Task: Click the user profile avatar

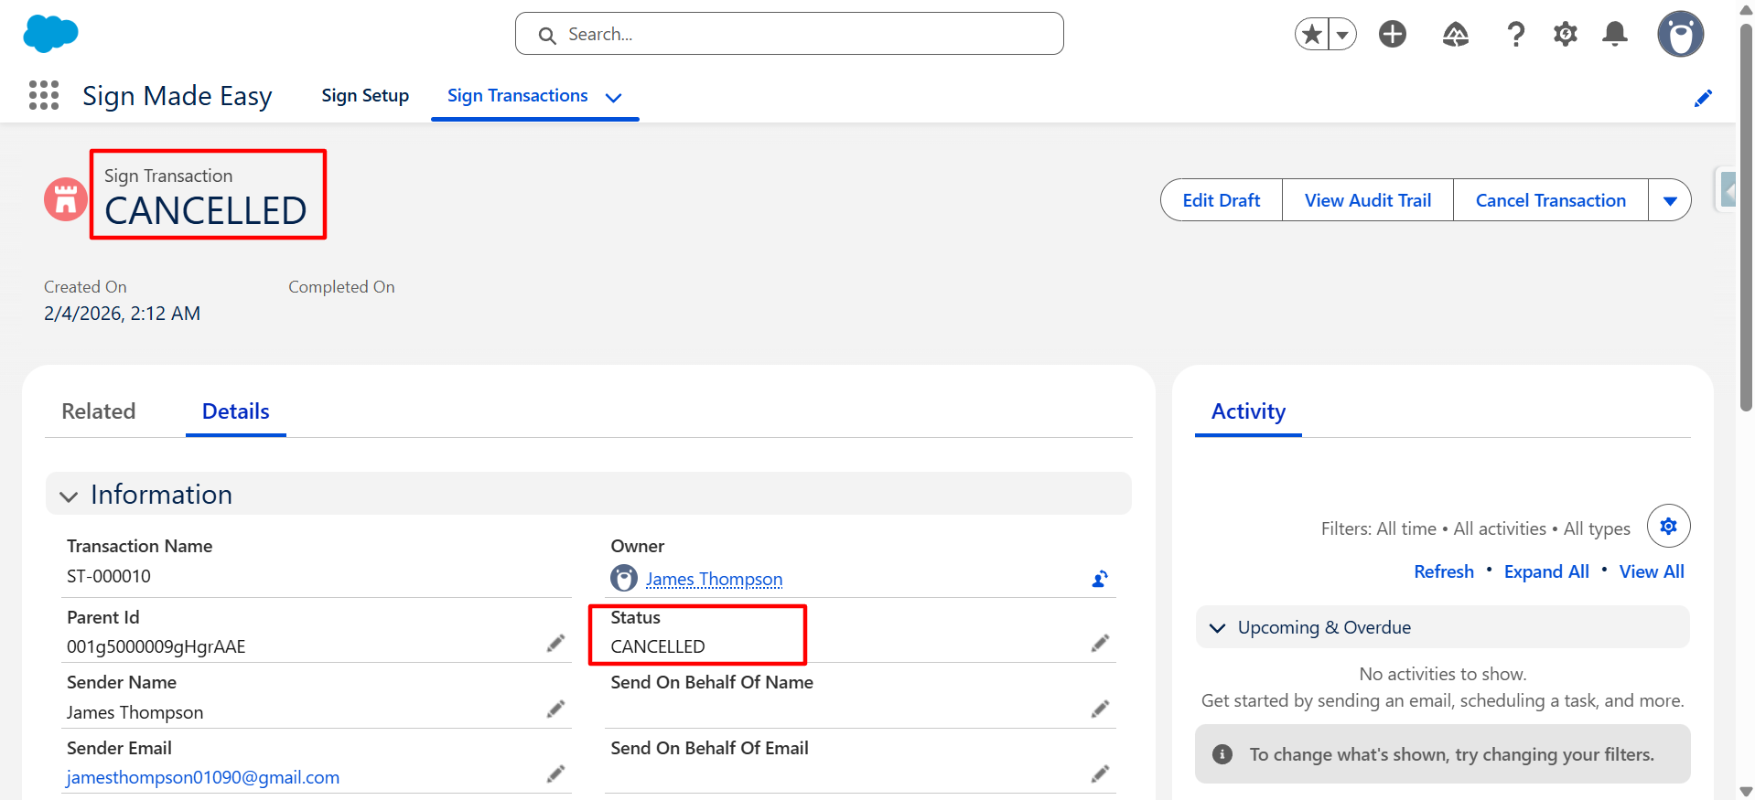Action: pyautogui.click(x=1680, y=35)
